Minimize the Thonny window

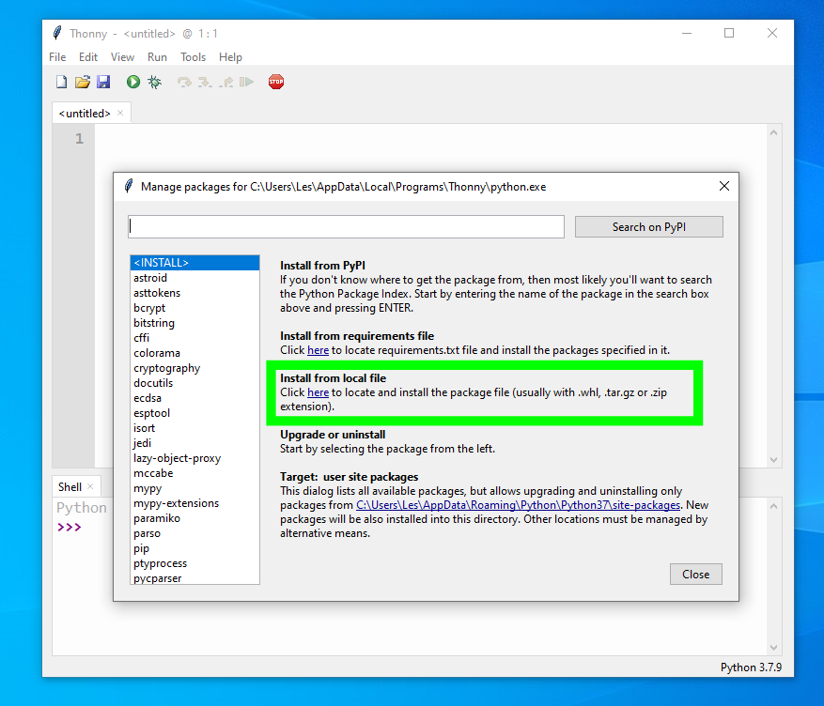(686, 33)
